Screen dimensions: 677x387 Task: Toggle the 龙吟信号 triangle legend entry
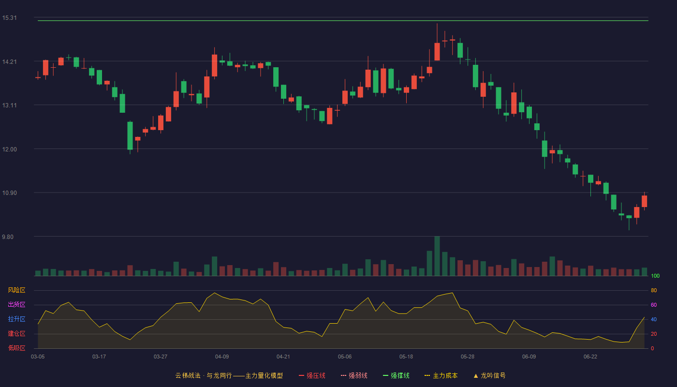coord(489,375)
